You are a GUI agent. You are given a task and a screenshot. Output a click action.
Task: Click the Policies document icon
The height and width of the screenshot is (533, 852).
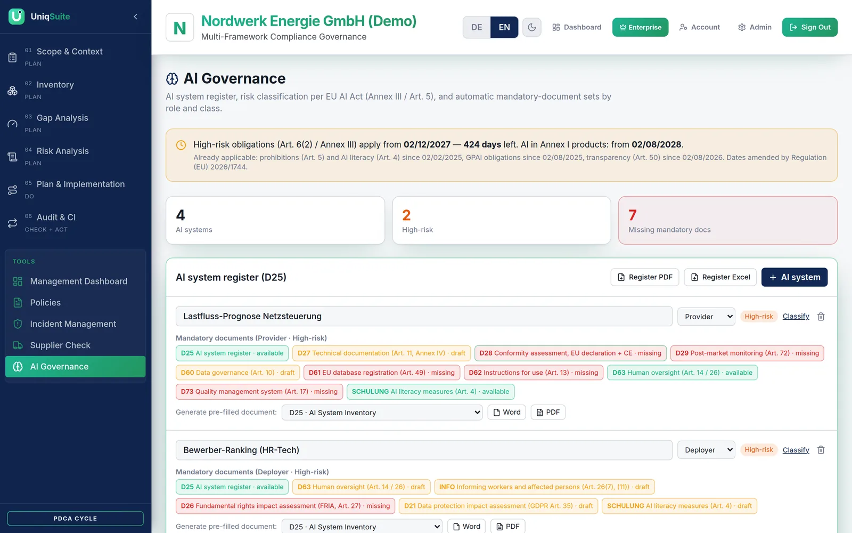point(18,303)
